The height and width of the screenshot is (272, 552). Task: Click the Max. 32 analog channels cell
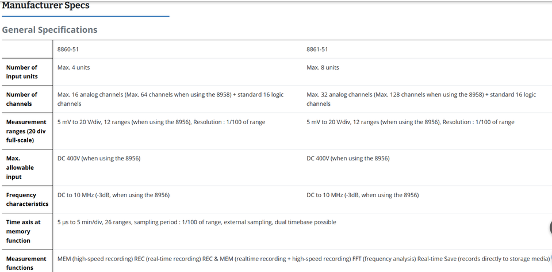point(421,99)
